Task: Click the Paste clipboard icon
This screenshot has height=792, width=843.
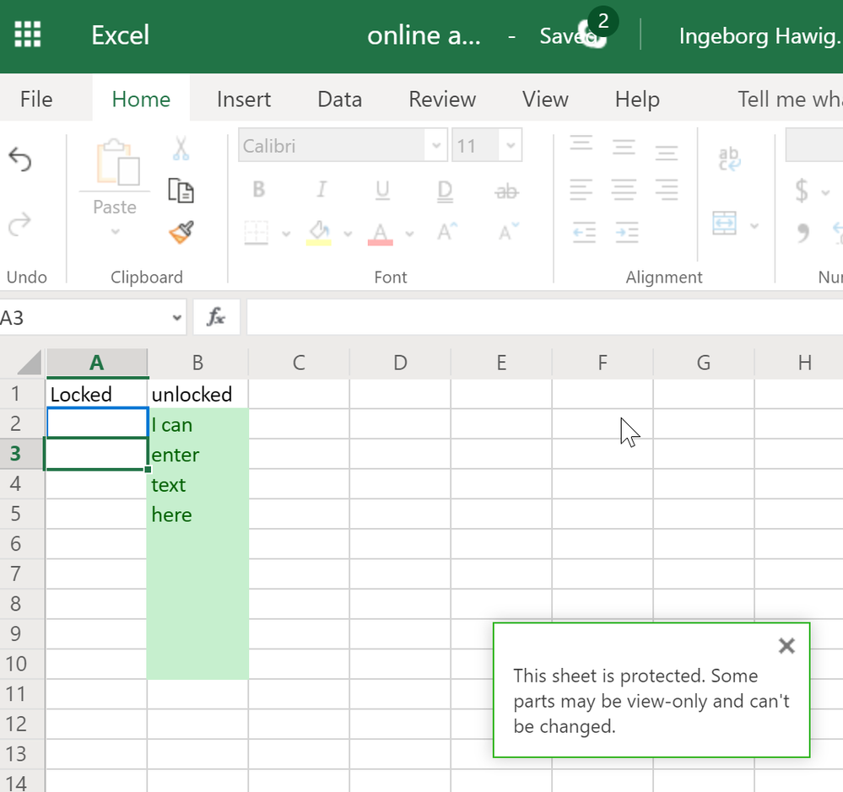Action: coord(118,162)
